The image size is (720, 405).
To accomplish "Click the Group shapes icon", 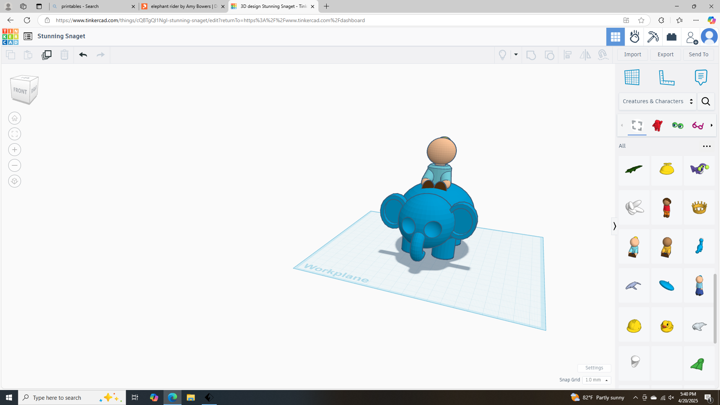I will (x=531, y=55).
